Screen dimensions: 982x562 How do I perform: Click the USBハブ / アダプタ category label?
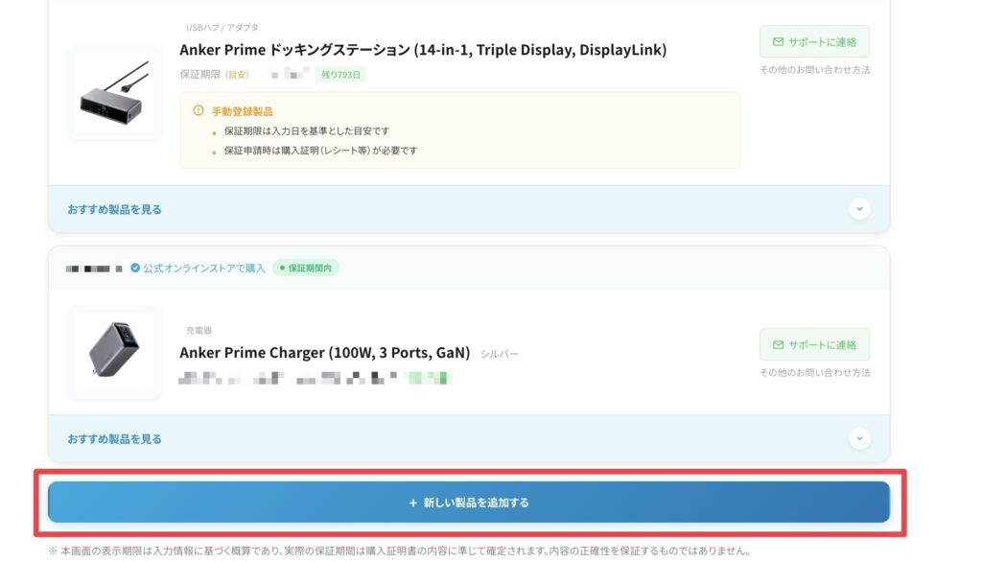click(x=222, y=28)
